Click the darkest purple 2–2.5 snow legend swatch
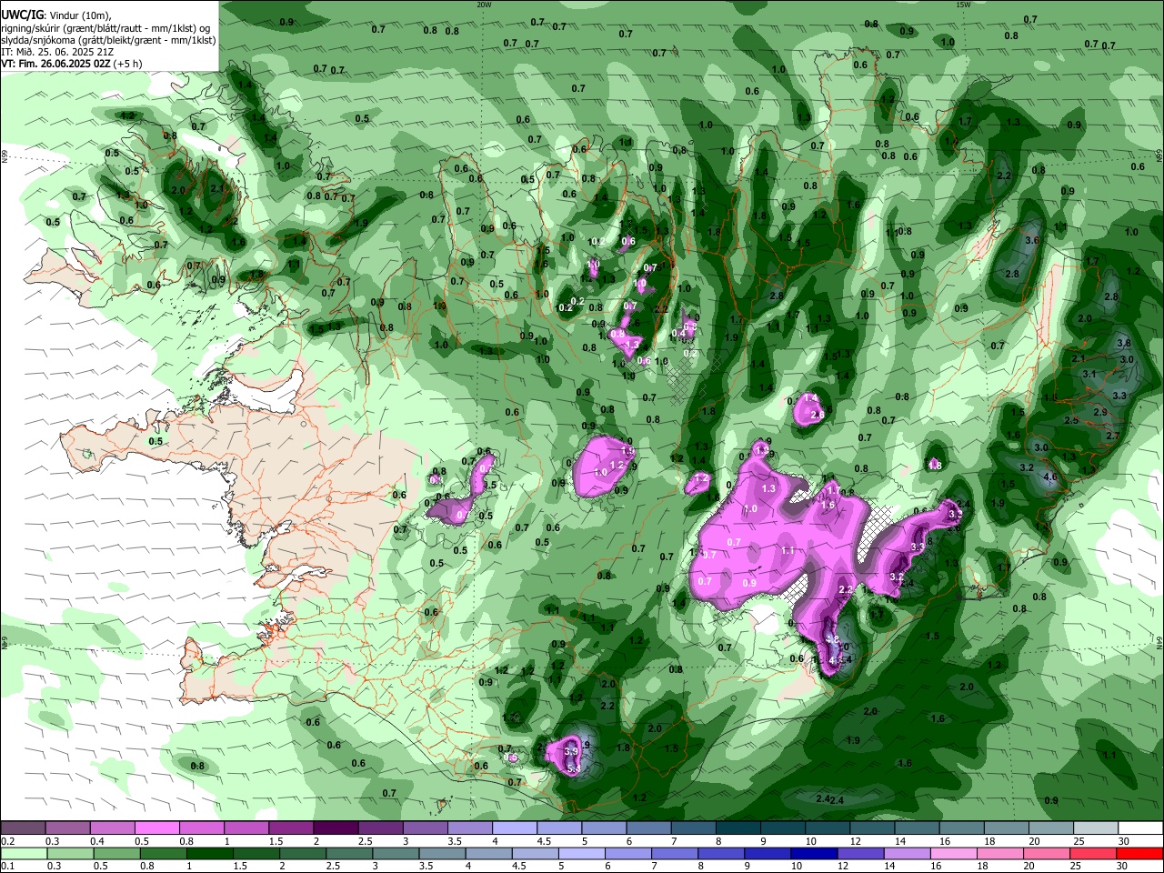This screenshot has width=1164, height=873. 335,828
